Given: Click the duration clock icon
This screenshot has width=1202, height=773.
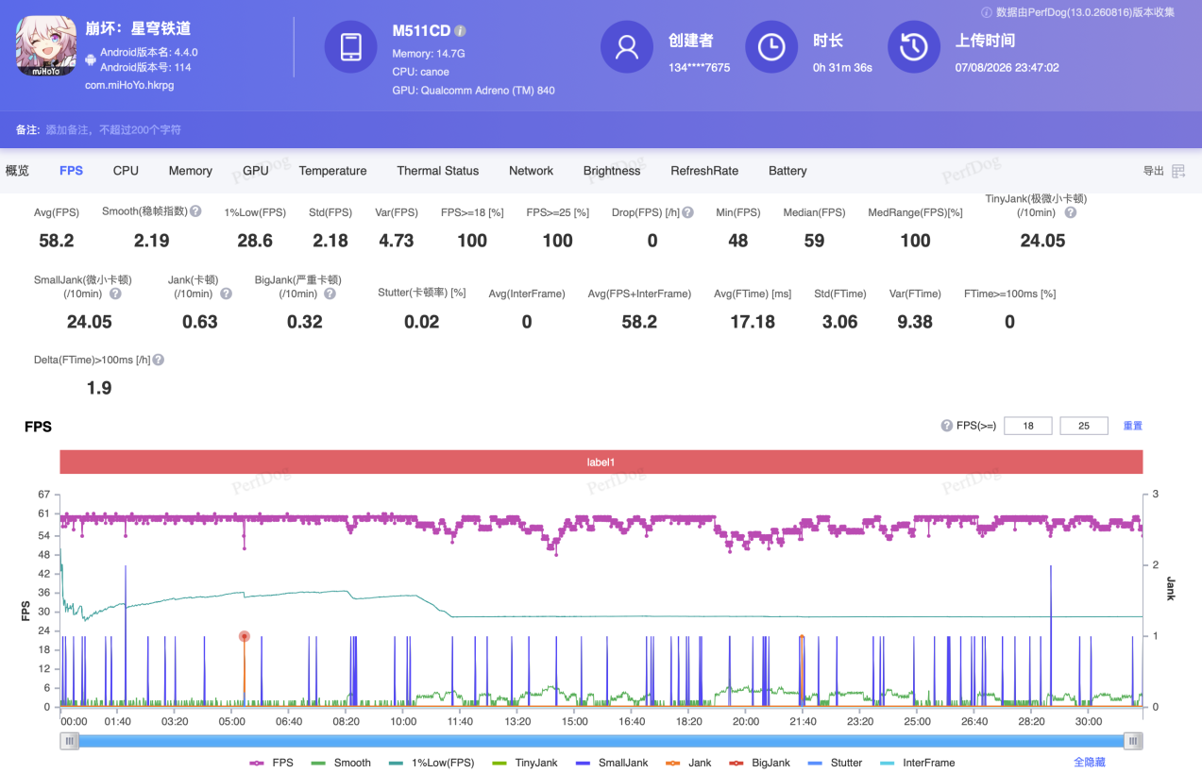Looking at the screenshot, I should coord(771,47).
